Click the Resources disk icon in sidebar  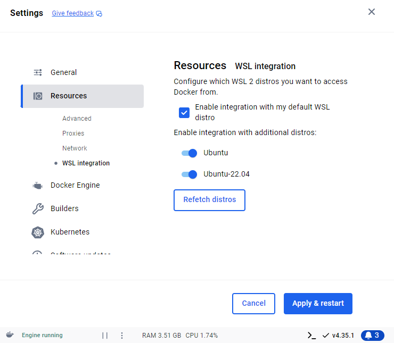38,96
